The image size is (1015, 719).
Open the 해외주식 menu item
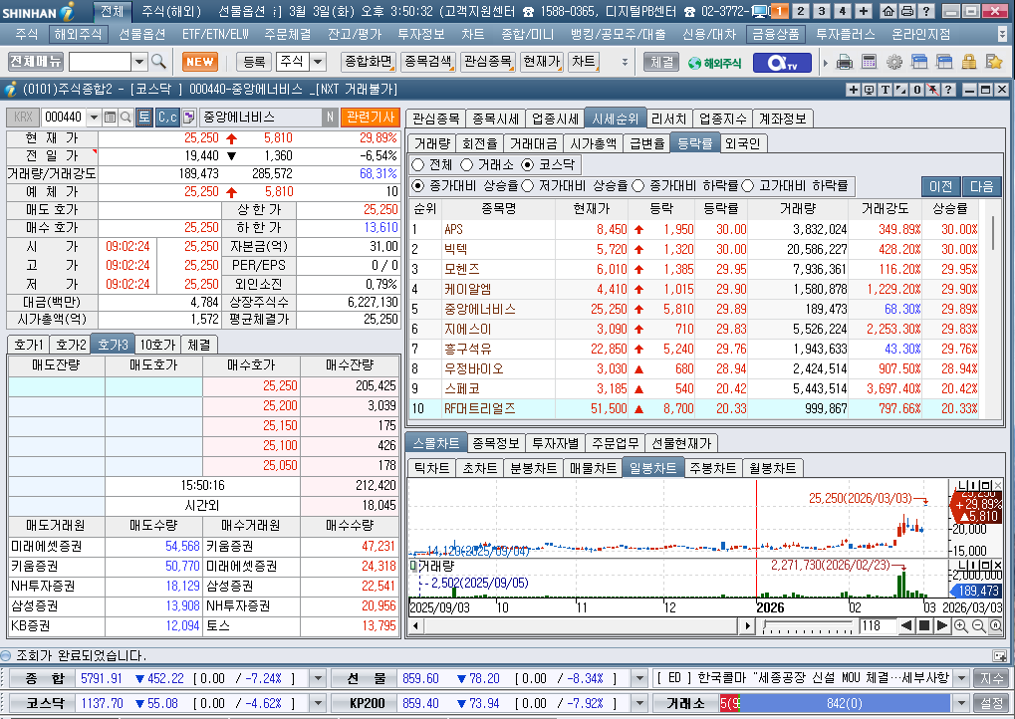pyautogui.click(x=78, y=34)
